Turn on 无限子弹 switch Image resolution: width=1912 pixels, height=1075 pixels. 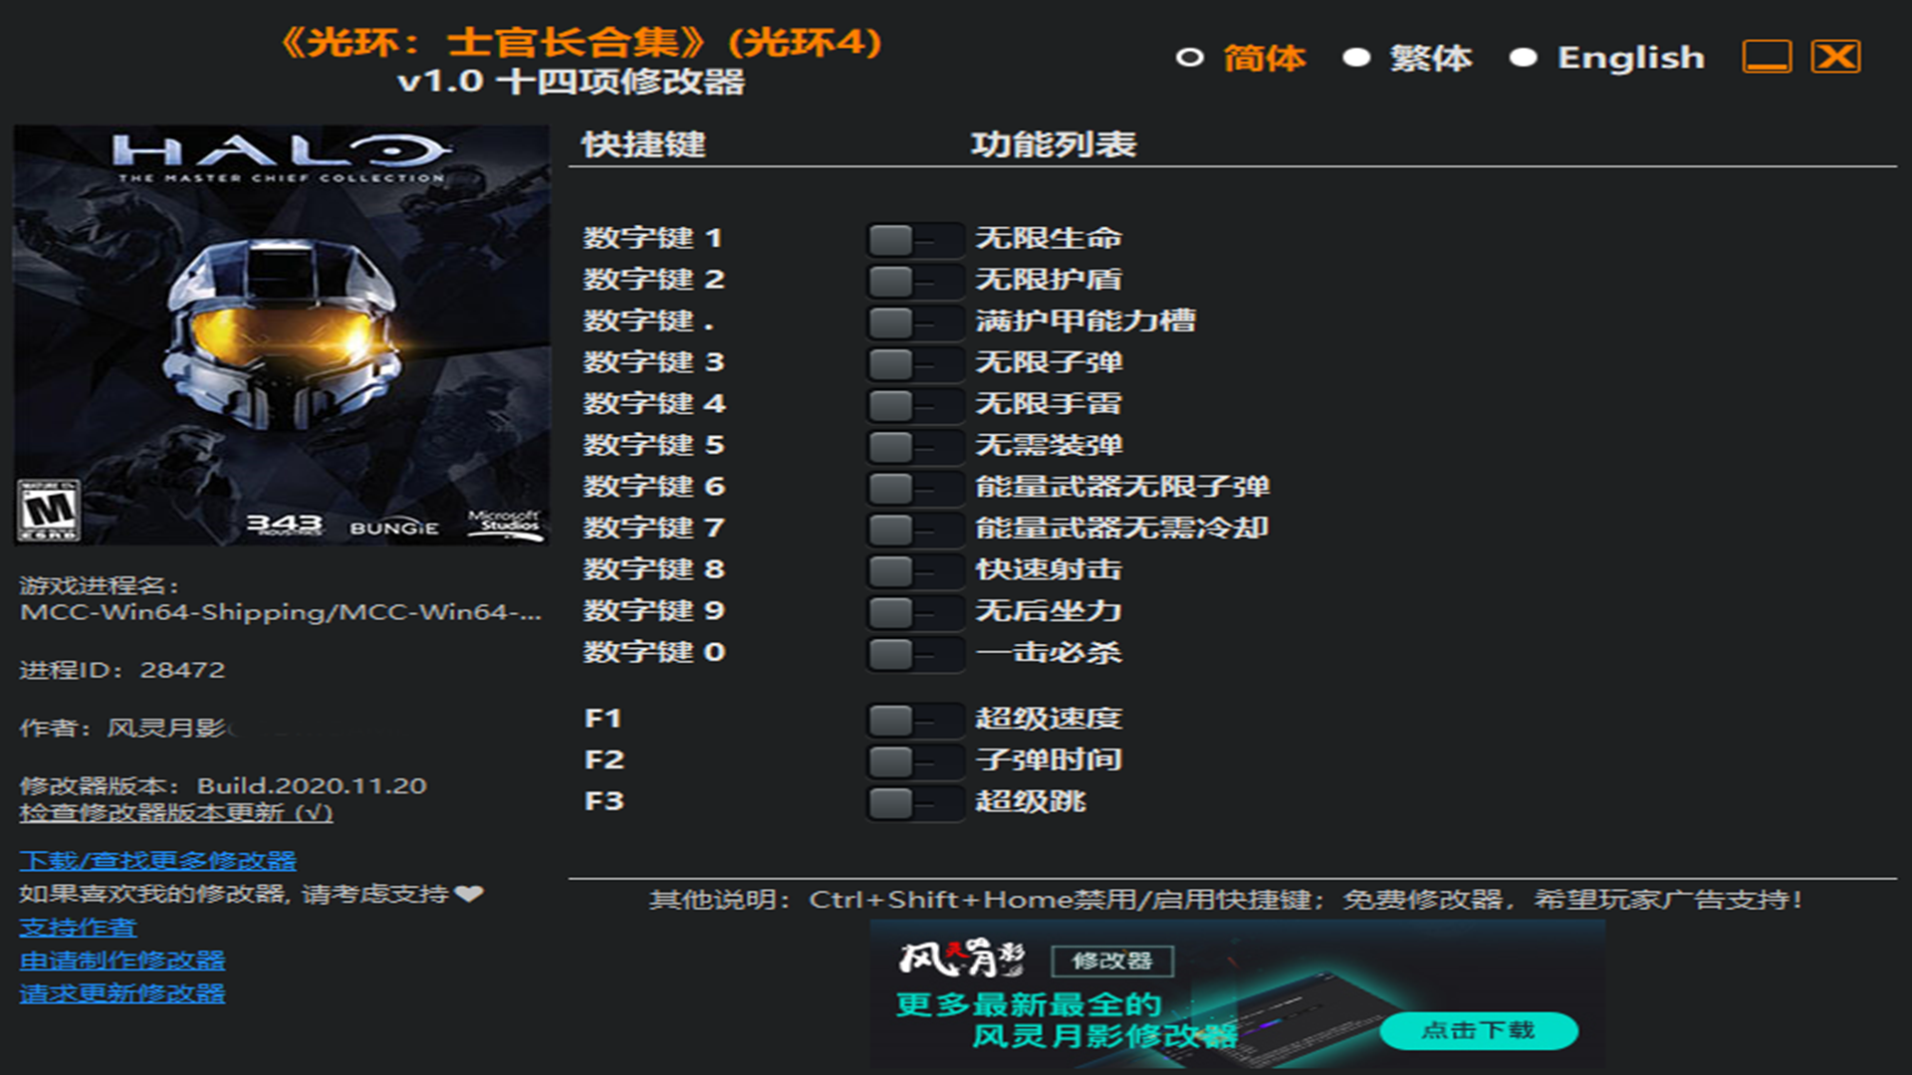[913, 363]
